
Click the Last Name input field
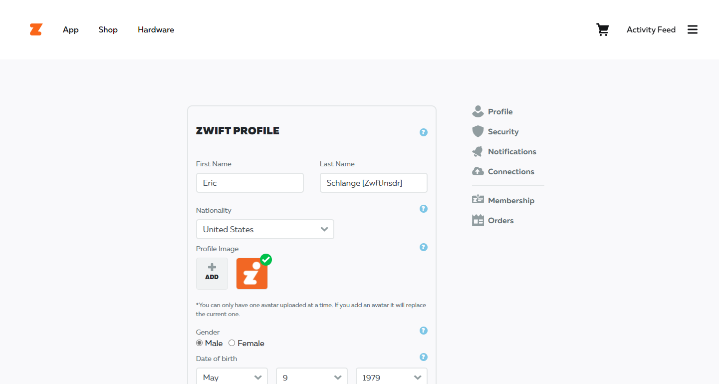(374, 183)
